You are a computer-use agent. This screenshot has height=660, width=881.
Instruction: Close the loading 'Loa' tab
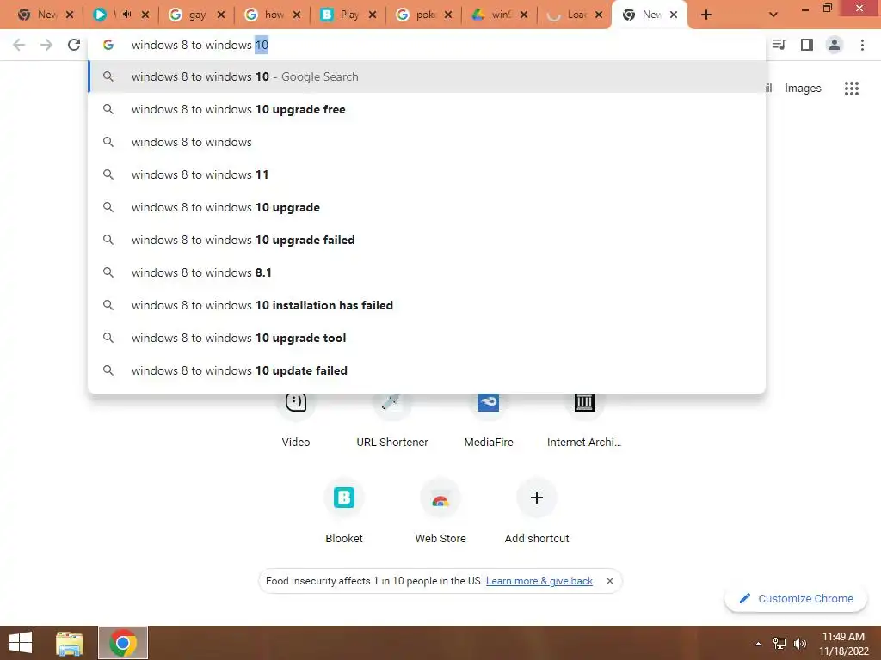(599, 15)
